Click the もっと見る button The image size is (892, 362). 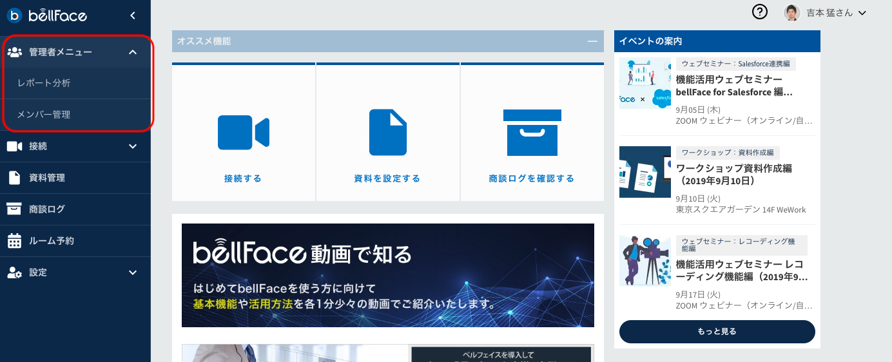[717, 332]
